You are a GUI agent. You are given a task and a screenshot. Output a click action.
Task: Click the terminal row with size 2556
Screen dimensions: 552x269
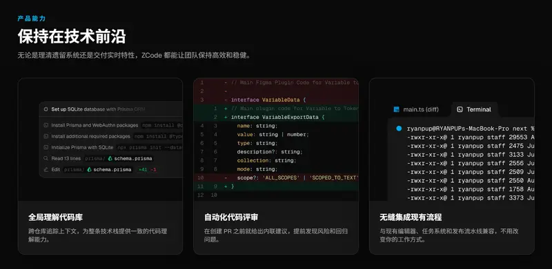click(471, 163)
